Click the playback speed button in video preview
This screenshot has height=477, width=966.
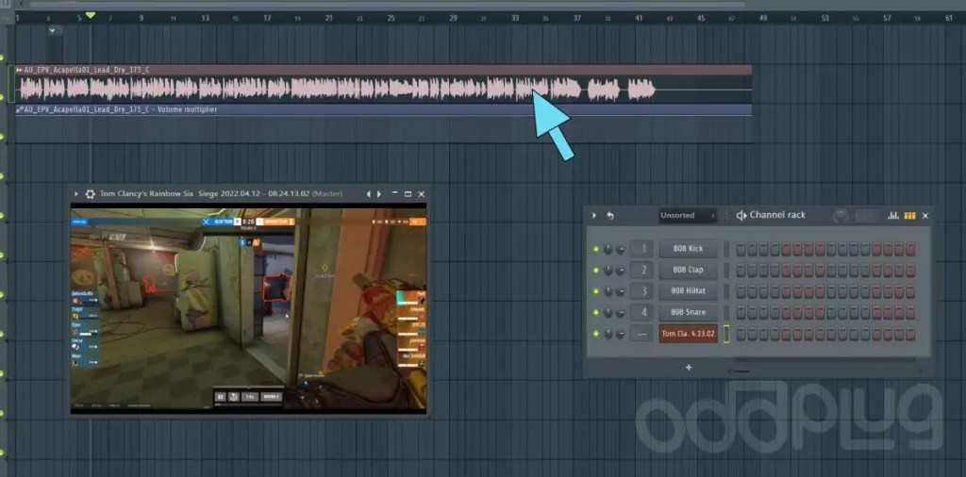coord(249,397)
